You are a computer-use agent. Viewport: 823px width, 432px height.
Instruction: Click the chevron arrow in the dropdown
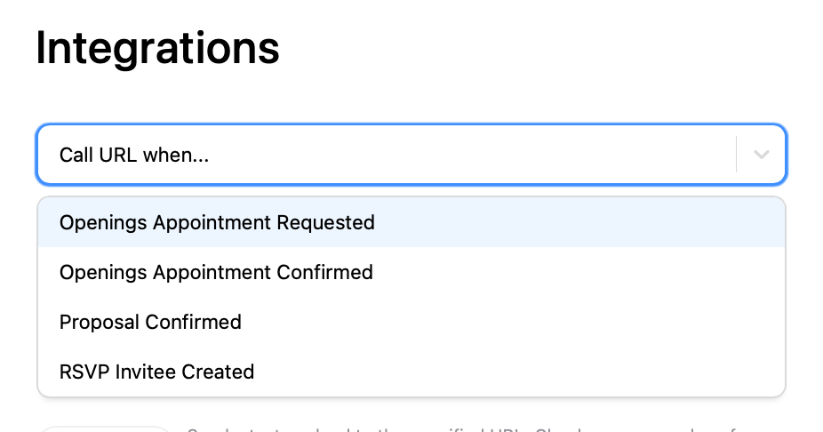[x=761, y=155]
